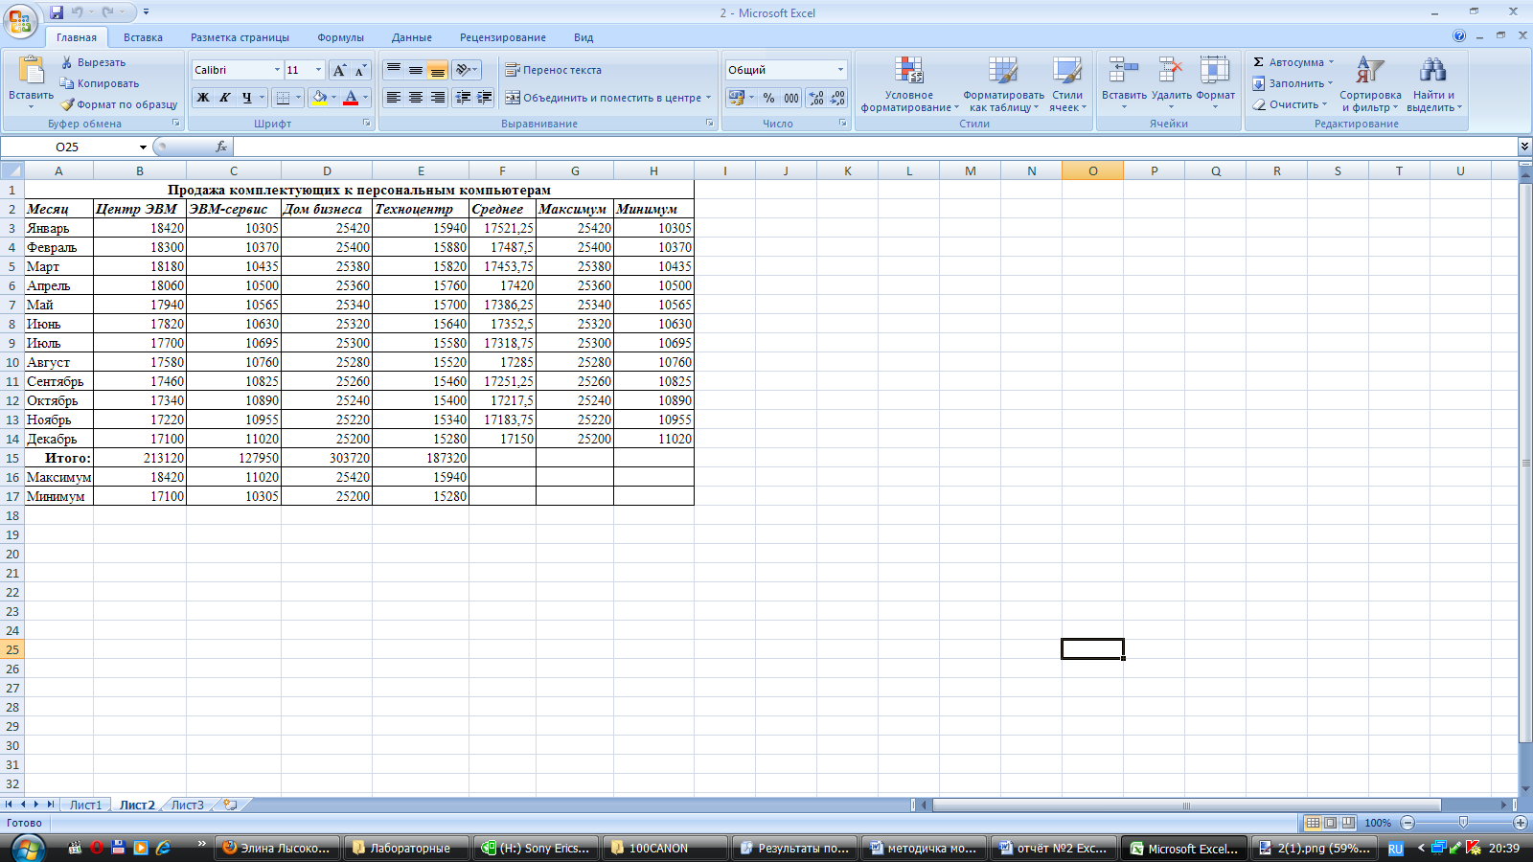
Task: Open sheet tab Лист3
Action: coord(188,805)
